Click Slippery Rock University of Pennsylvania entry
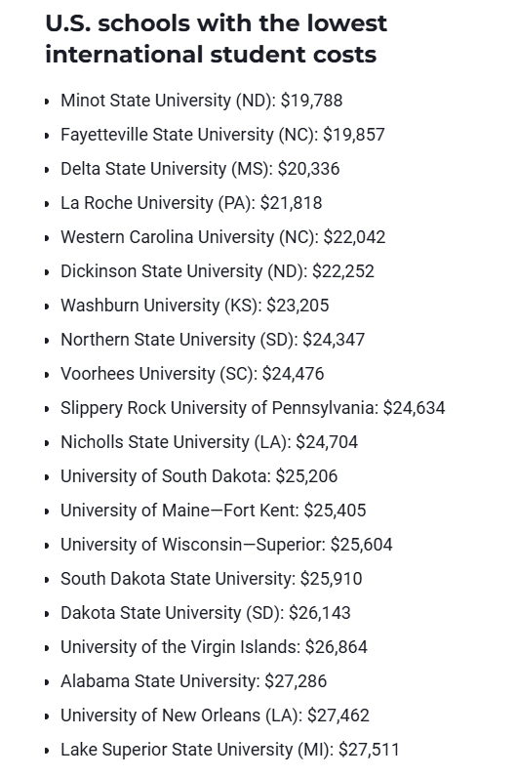The height and width of the screenshot is (777, 517). (x=253, y=408)
